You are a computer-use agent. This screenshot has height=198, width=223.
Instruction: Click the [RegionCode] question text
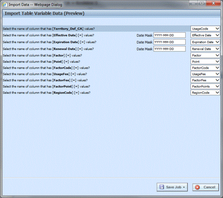(x=46, y=93)
